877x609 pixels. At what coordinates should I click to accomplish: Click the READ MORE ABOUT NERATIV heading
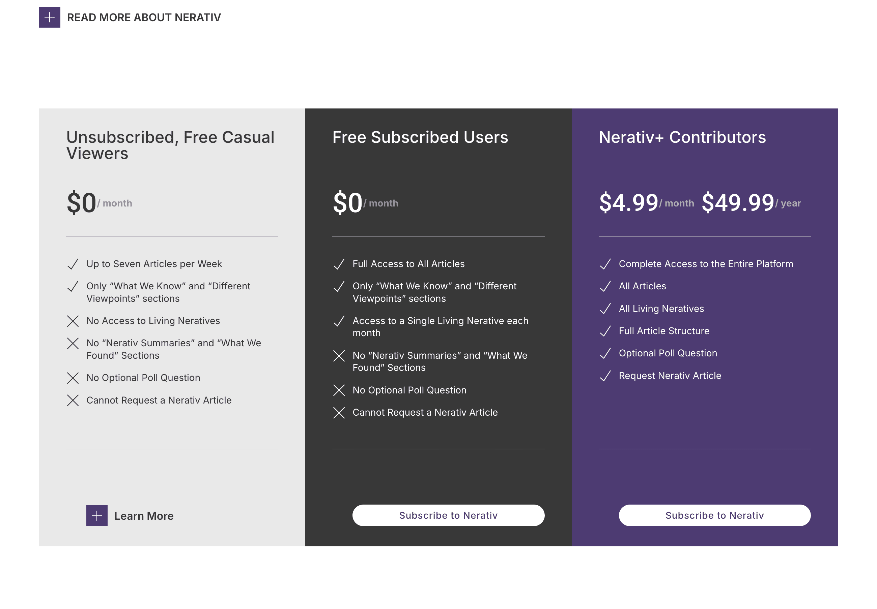pos(144,18)
